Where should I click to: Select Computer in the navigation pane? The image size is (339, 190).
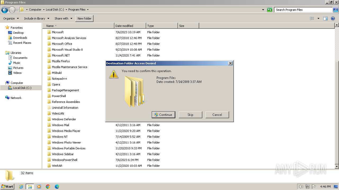pyautogui.click(x=17, y=83)
